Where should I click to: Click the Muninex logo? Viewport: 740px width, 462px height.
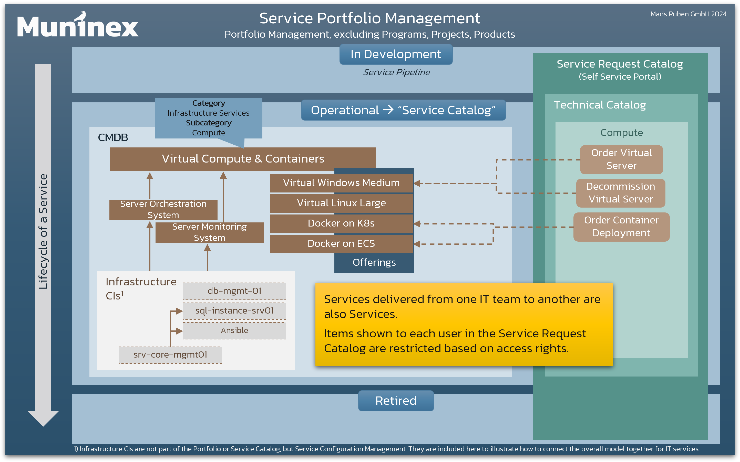tap(78, 25)
